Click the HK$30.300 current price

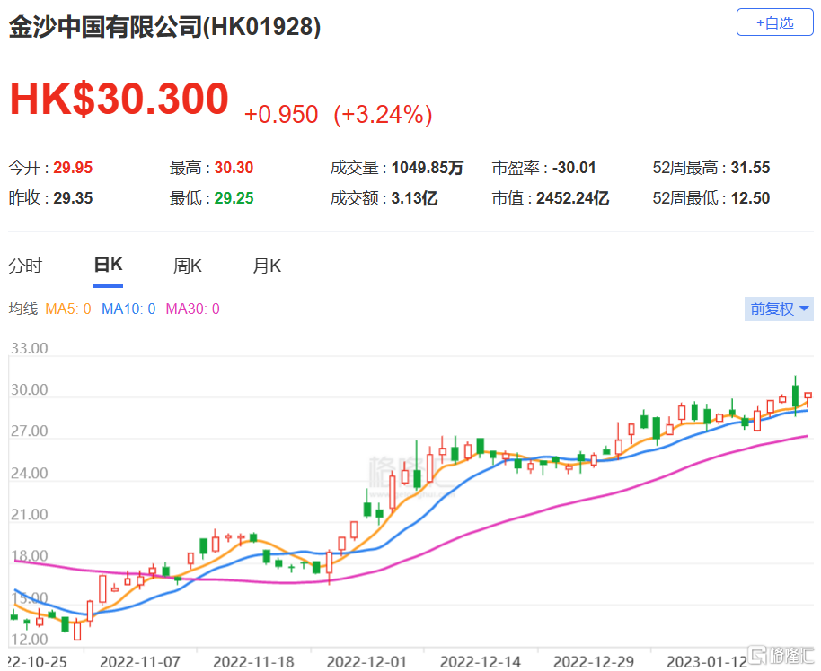tap(119, 99)
